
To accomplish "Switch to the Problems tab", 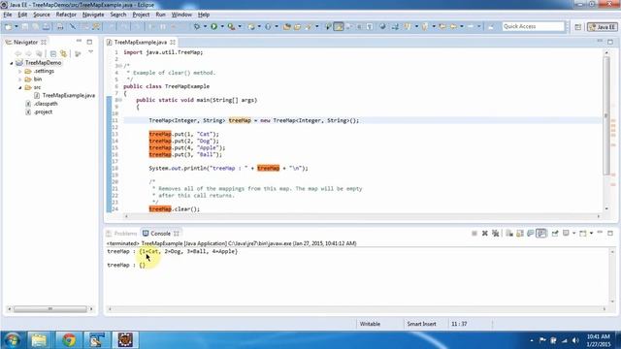I will [121, 234].
